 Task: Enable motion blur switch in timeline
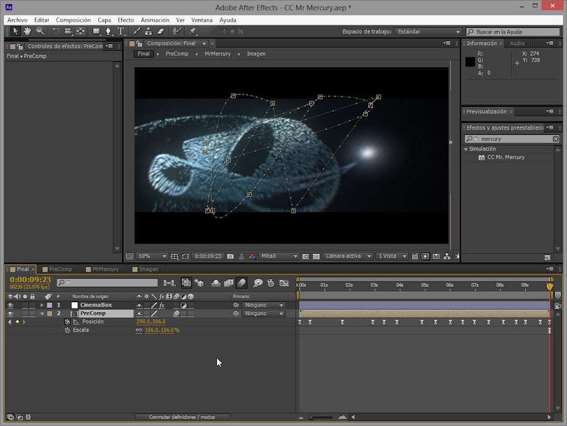pyautogui.click(x=241, y=283)
